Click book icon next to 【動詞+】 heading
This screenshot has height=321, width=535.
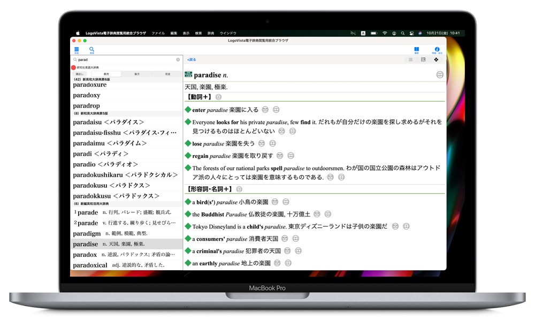point(218,97)
